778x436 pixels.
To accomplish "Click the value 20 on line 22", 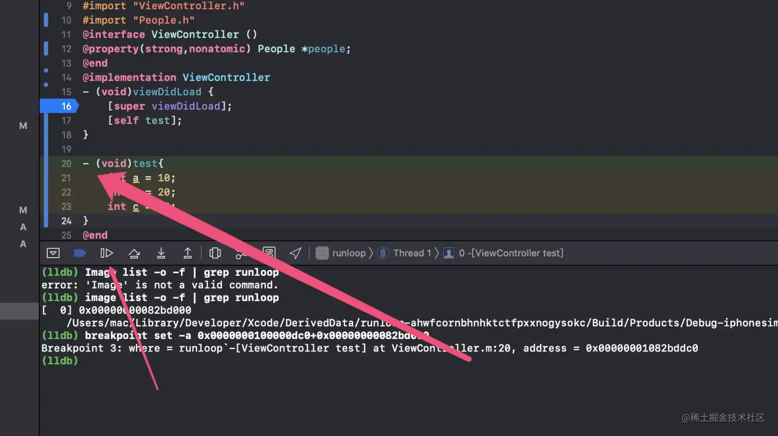I will 164,192.
